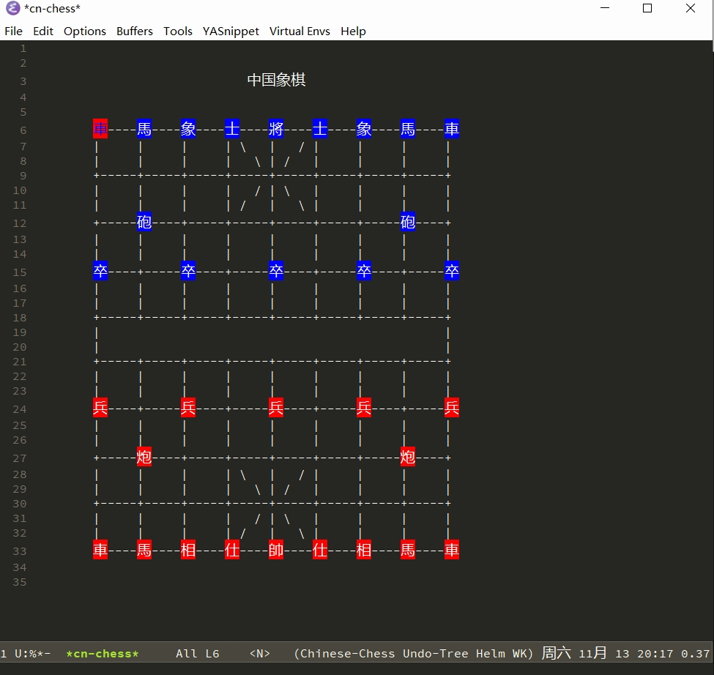
Task: Click the L6 line indicator in the mode line
Action: click(212, 654)
